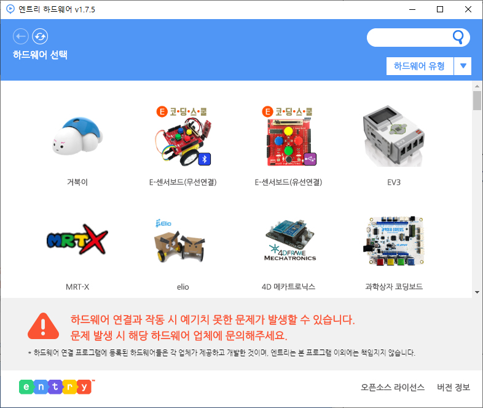The height and width of the screenshot is (408, 483).
Task: Click the E-센서보드(유선연결) label
Action: [x=288, y=182]
